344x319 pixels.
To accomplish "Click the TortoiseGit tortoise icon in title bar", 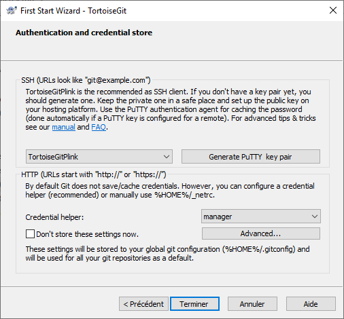I will click(x=12, y=11).
